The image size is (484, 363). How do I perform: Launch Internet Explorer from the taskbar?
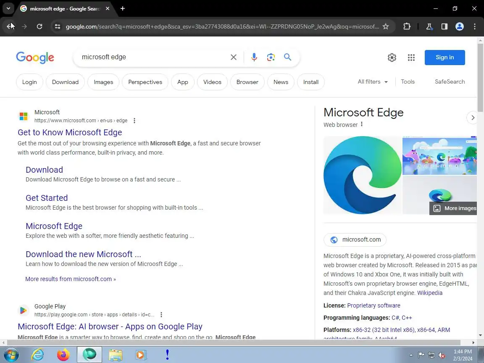(x=37, y=354)
